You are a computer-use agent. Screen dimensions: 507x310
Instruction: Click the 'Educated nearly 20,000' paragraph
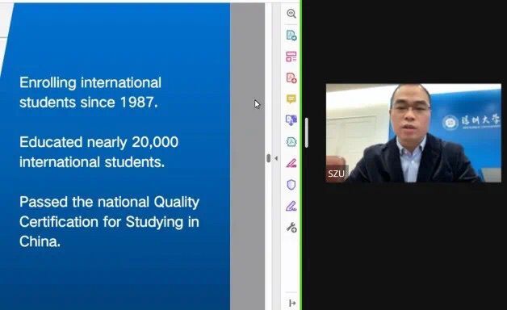[99, 152]
